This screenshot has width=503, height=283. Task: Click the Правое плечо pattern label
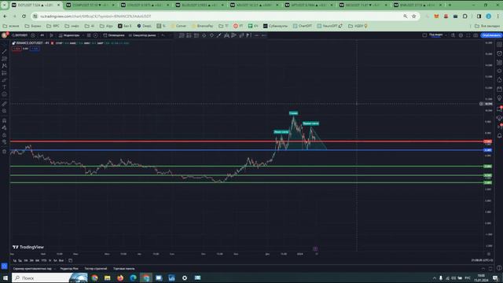310,123
